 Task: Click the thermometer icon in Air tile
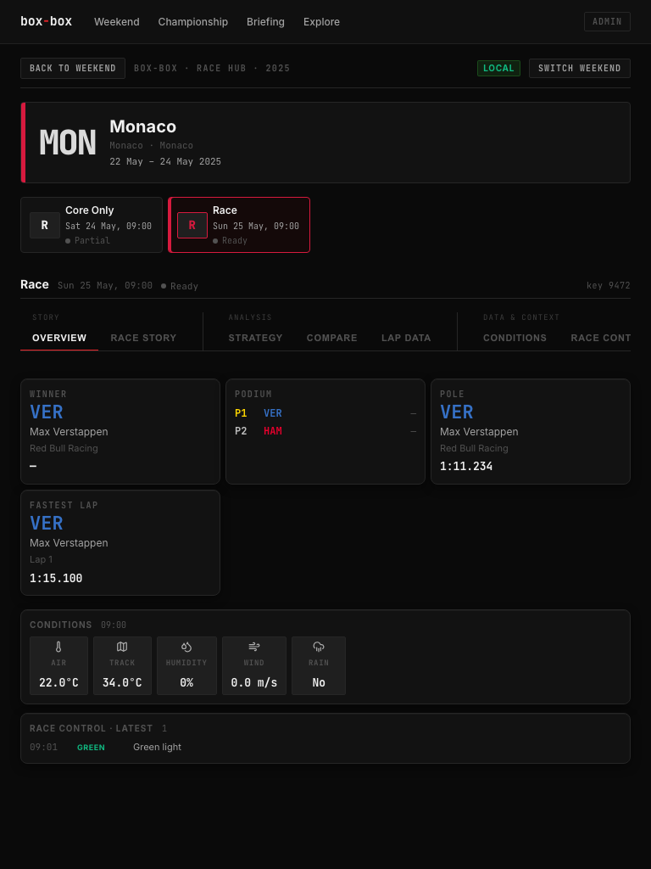click(x=58, y=647)
